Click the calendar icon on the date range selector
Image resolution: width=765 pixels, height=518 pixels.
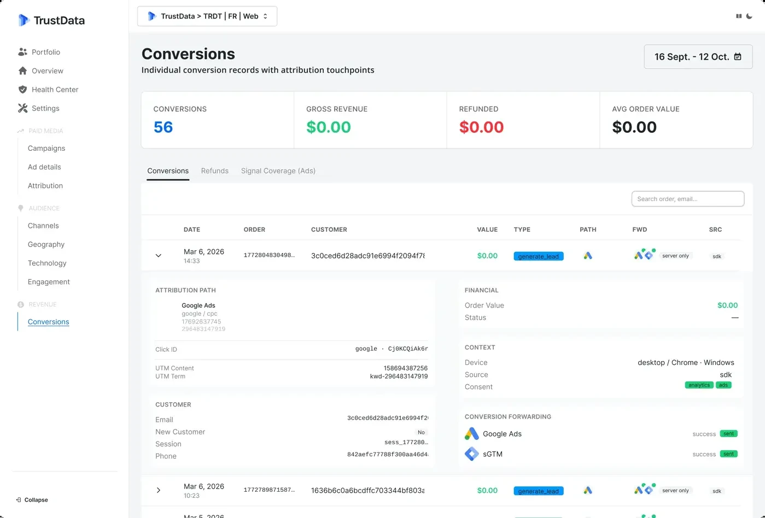(x=738, y=56)
